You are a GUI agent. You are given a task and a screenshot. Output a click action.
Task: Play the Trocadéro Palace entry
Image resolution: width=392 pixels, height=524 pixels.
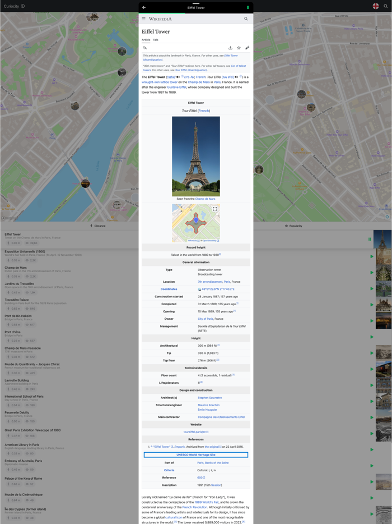pyautogui.click(x=372, y=305)
